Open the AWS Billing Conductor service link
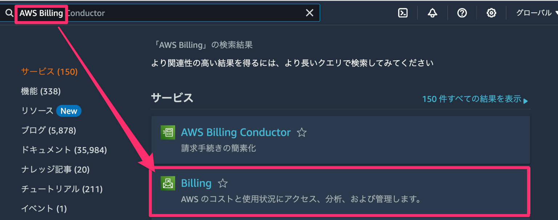Viewport: 558px width, 220px height. 236,132
